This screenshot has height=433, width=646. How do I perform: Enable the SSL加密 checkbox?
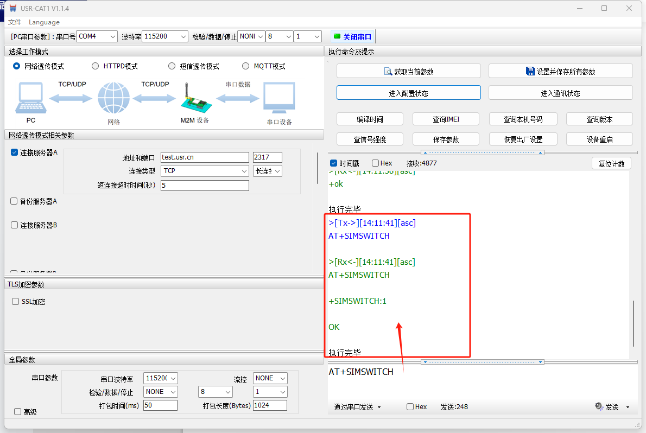[16, 302]
